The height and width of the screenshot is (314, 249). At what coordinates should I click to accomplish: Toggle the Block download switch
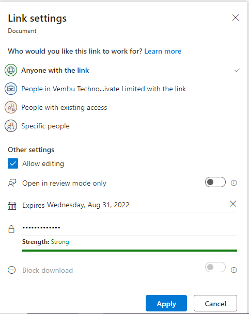(x=215, y=267)
